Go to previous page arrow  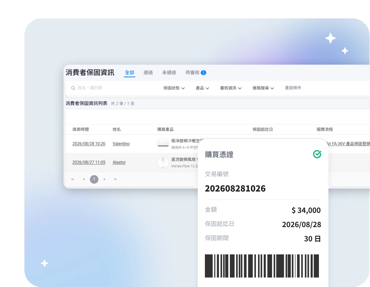[84, 179]
